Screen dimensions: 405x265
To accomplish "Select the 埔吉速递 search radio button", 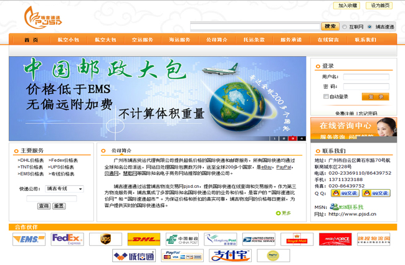I will (x=370, y=27).
